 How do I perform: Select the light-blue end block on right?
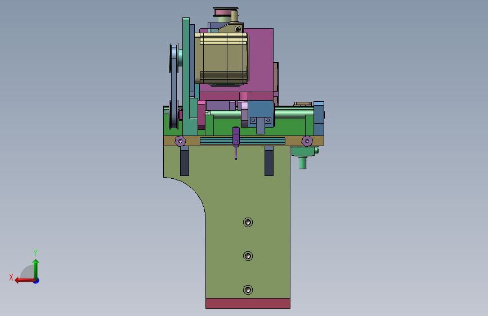click(319, 118)
